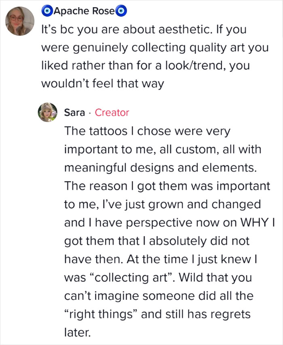The height and width of the screenshot is (345, 283).
Task: Click the dot separator after Sara's name
Action: [x=90, y=113]
